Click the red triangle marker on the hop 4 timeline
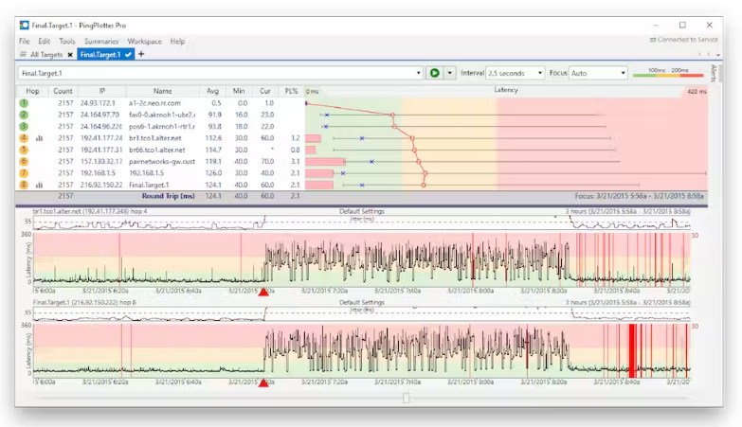This screenshot has width=742, height=427. click(x=263, y=292)
